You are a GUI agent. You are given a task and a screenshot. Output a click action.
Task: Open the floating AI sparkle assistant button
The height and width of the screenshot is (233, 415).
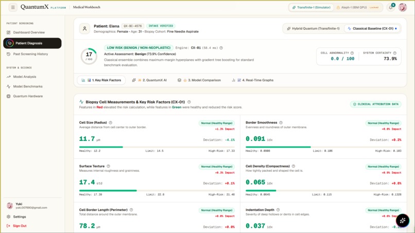[403, 220]
